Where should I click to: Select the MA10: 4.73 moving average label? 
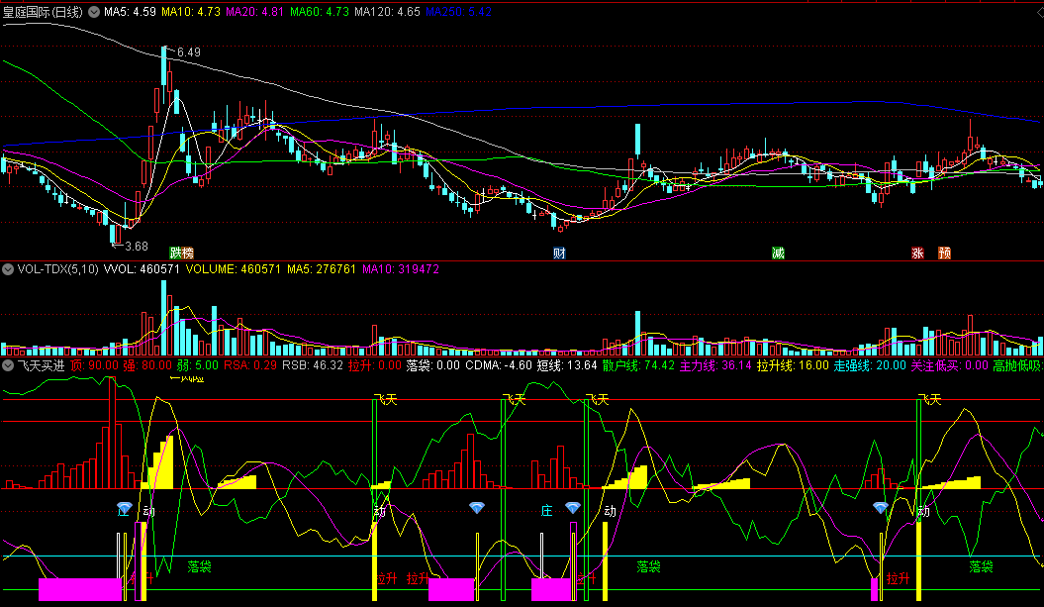[191, 12]
